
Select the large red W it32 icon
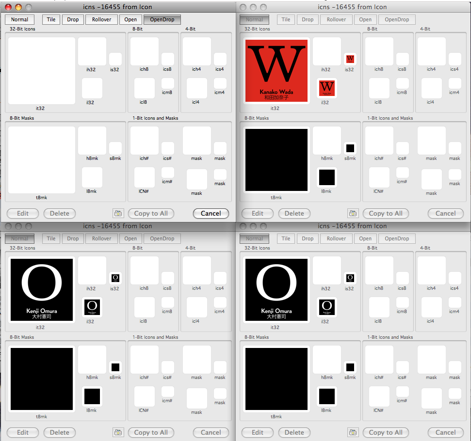coord(276,71)
